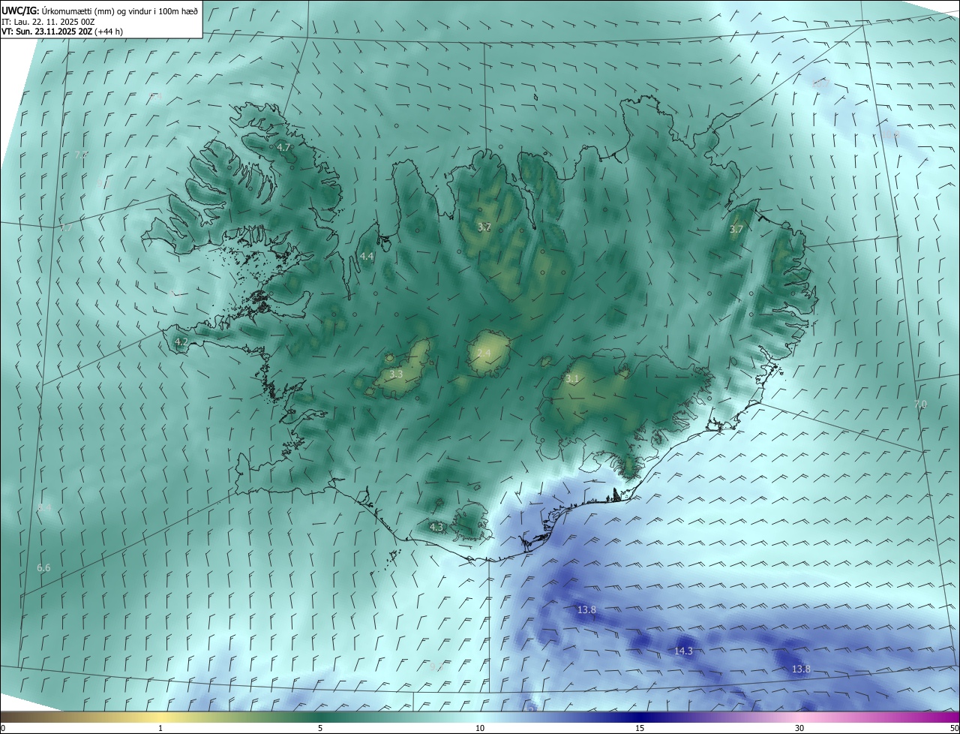This screenshot has height=734, width=960.
Task: Click the valid time line 'VT: Sun. 23.11.2025 20Z (+44 h)'
Action: point(62,32)
